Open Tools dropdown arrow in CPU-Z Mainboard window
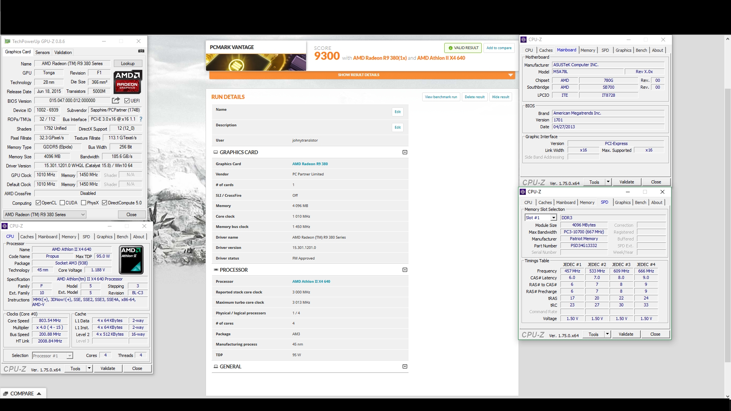This screenshot has height=411, width=731. click(608, 182)
